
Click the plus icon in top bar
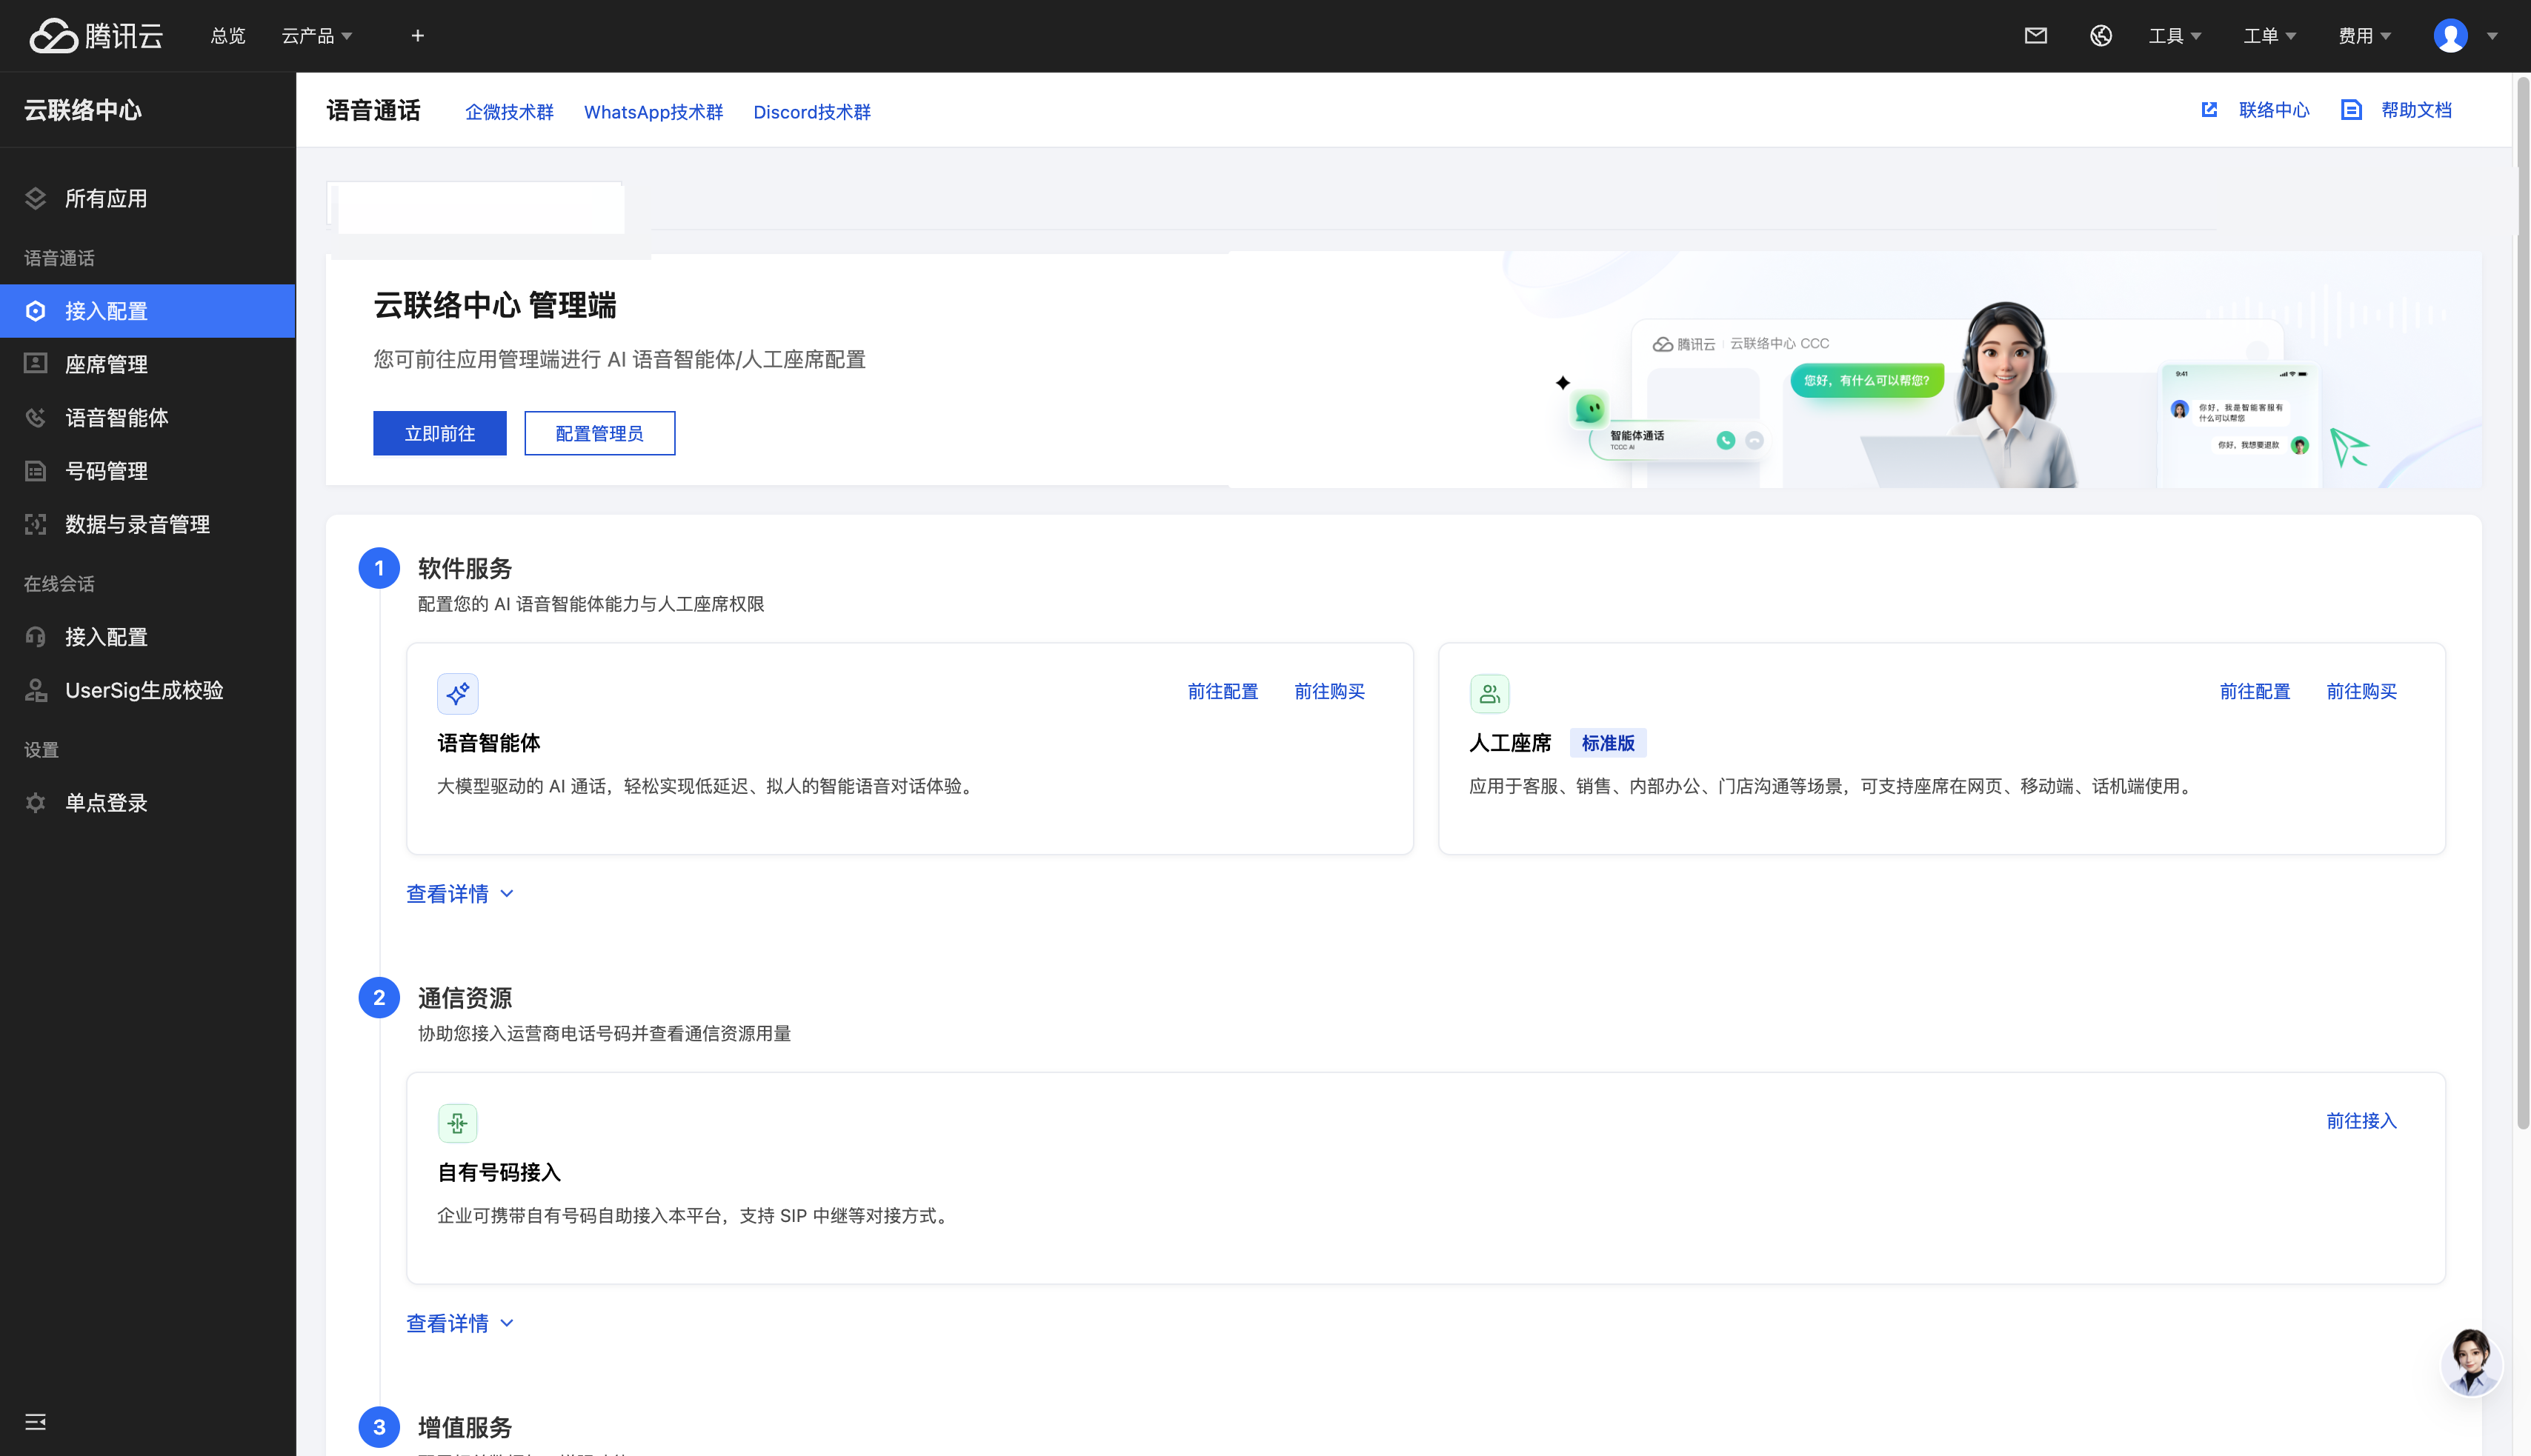[418, 36]
